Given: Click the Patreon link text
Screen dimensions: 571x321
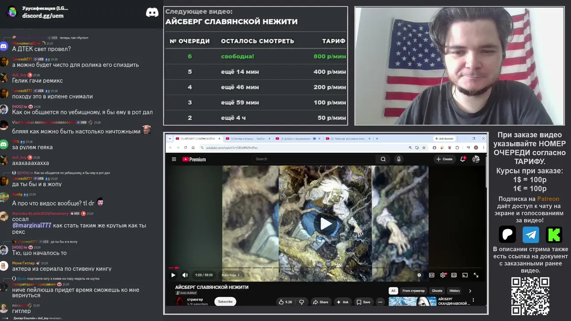Looking at the screenshot, I should point(548,199).
